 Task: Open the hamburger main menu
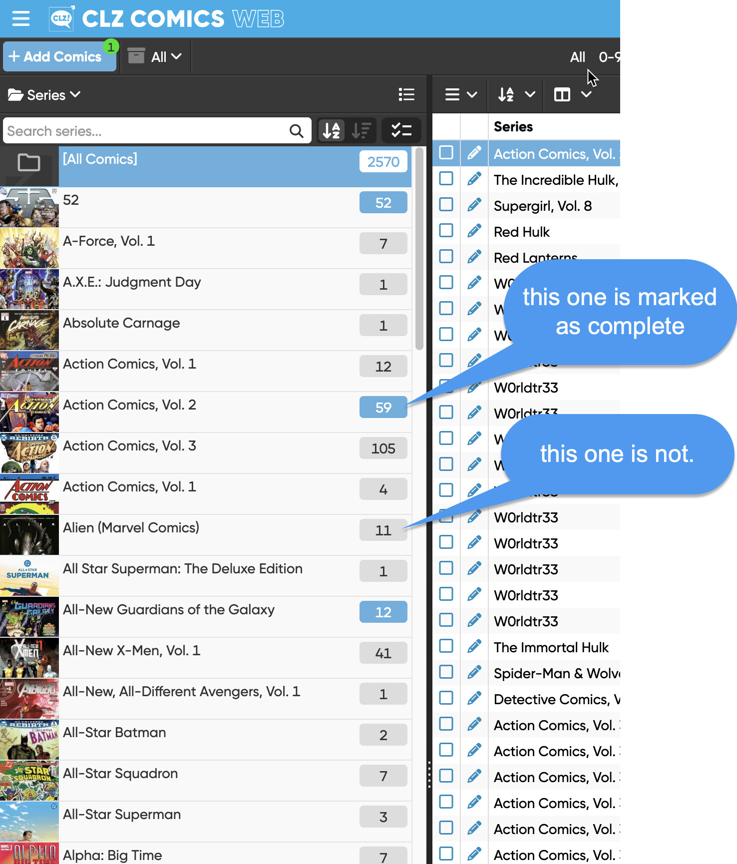click(x=20, y=19)
